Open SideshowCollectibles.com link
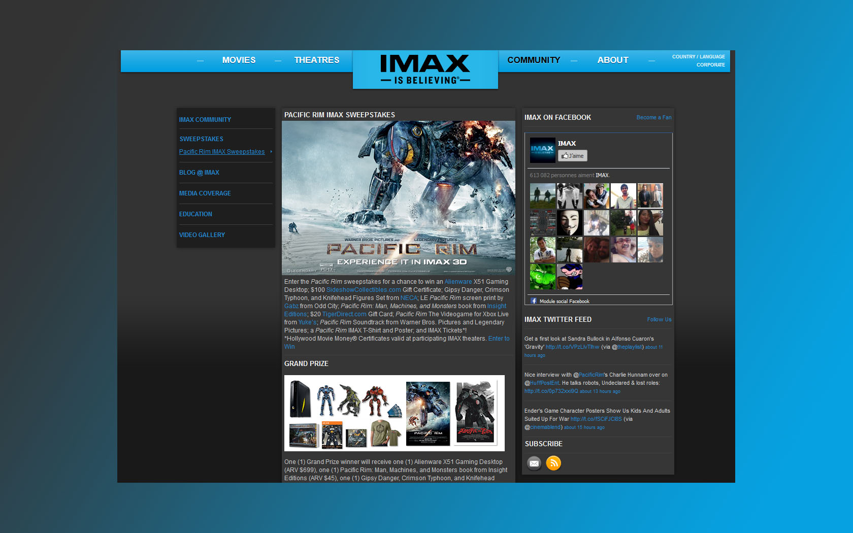The width and height of the screenshot is (853, 533). [364, 290]
